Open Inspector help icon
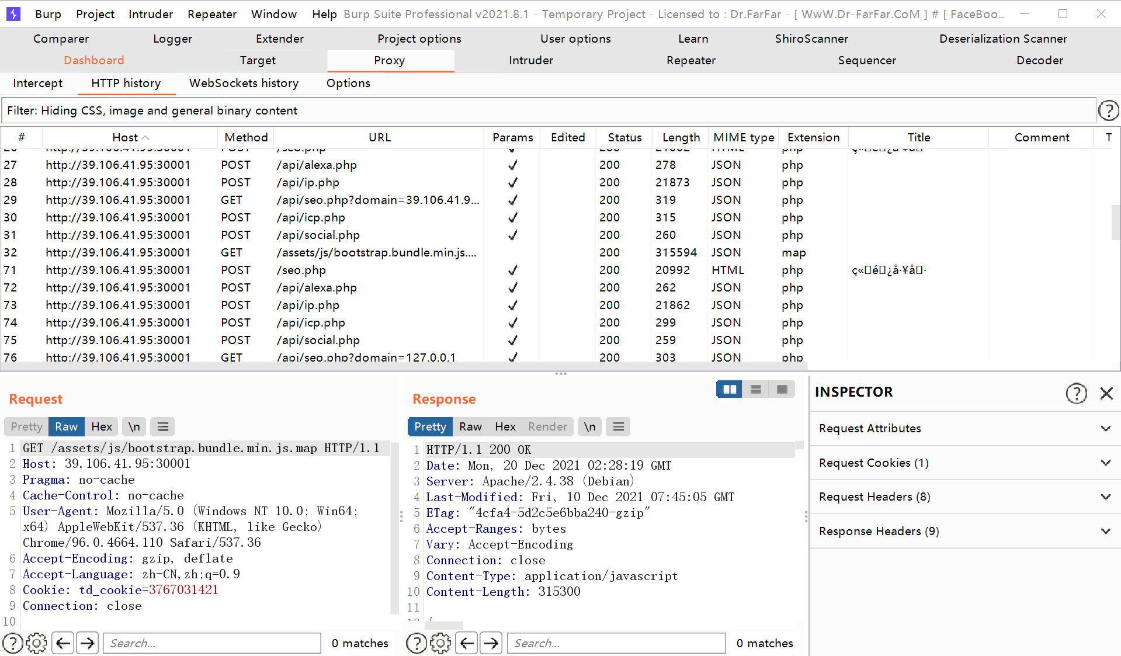Image resolution: width=1121 pixels, height=656 pixels. [x=1076, y=393]
